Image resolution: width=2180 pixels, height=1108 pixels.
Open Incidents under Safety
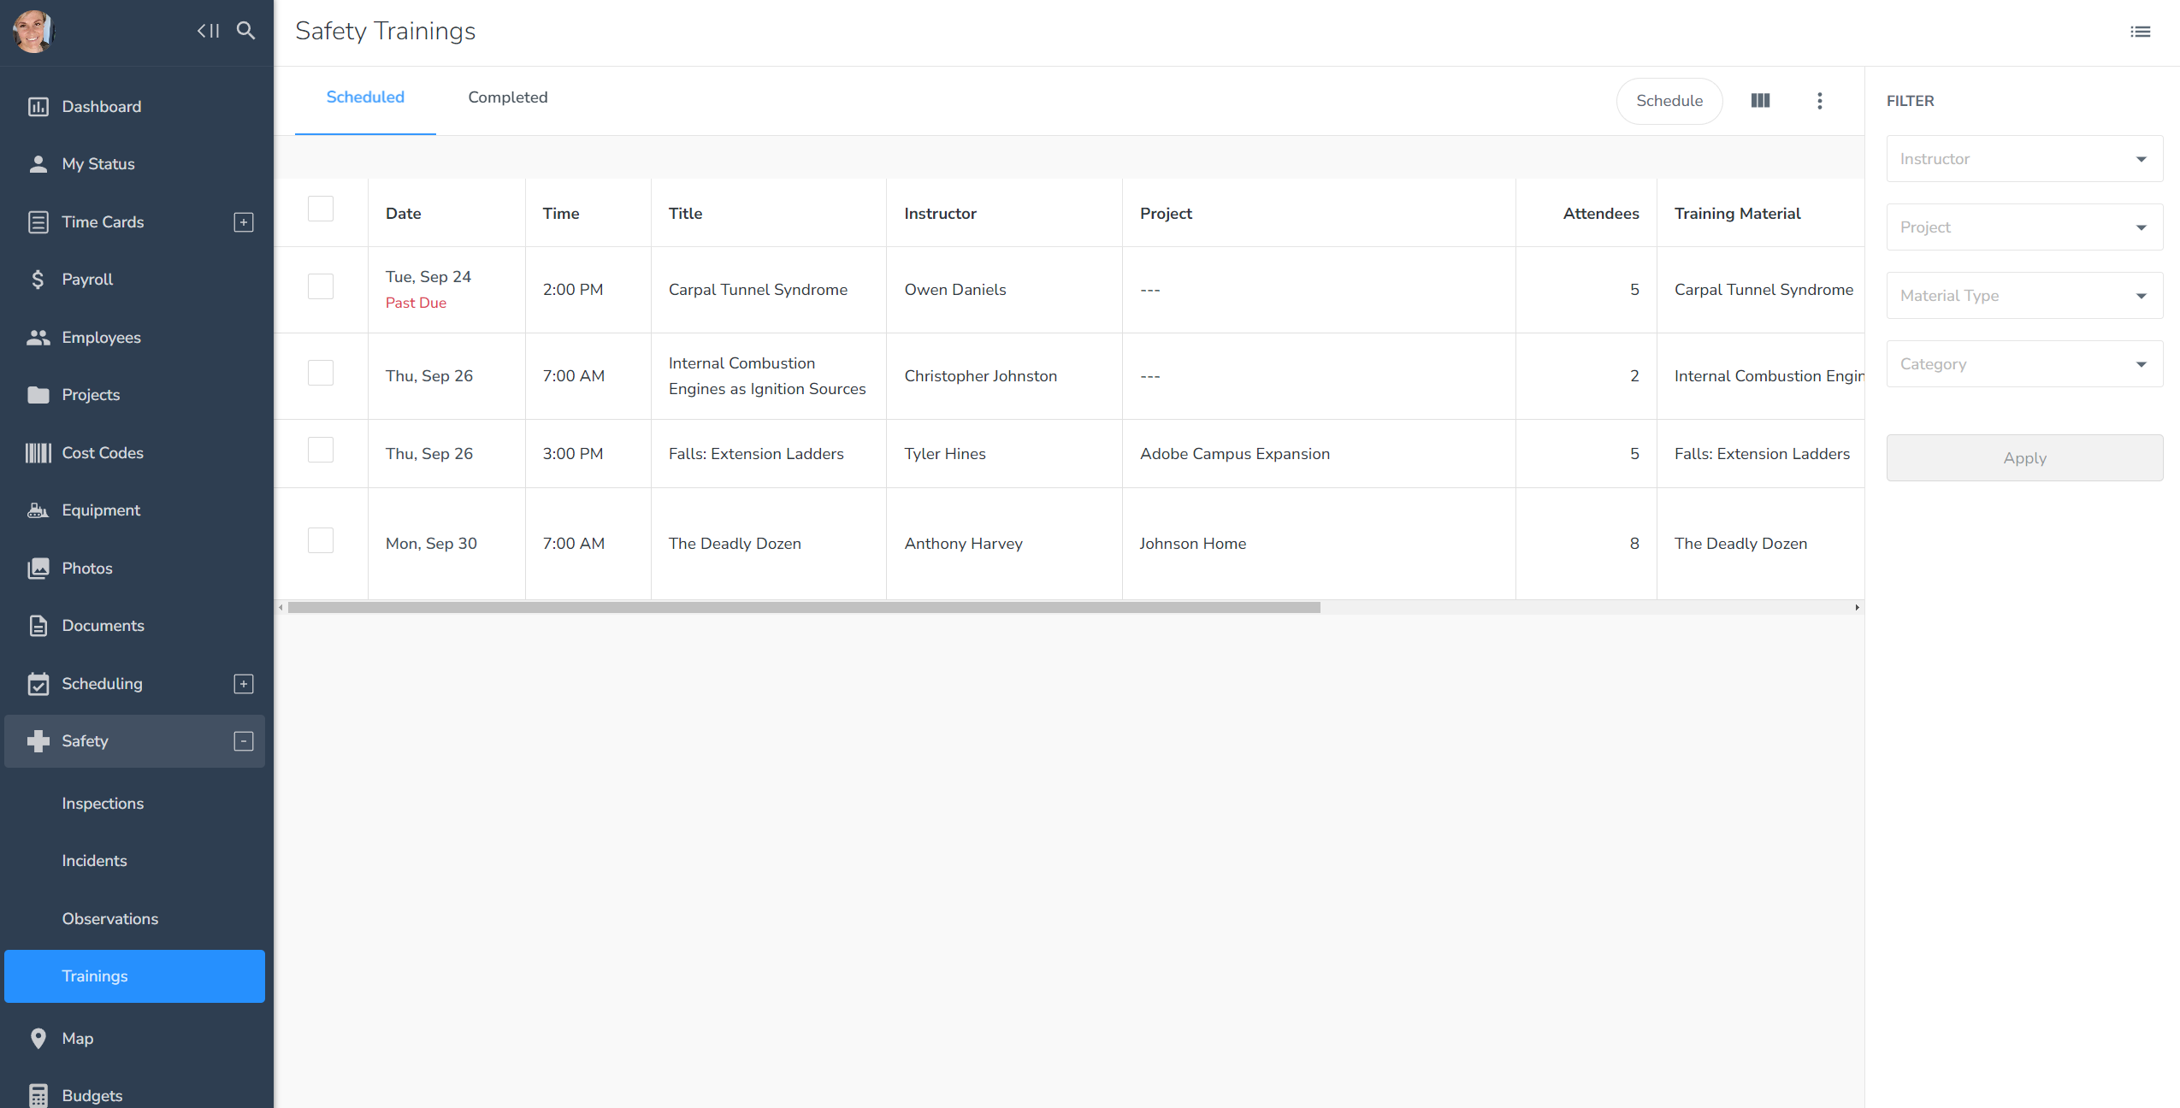coord(94,861)
